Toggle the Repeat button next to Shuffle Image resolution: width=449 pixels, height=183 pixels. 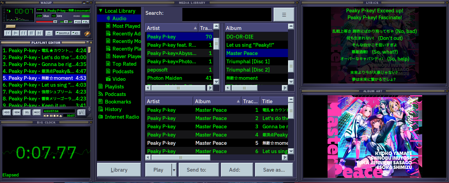[76, 33]
